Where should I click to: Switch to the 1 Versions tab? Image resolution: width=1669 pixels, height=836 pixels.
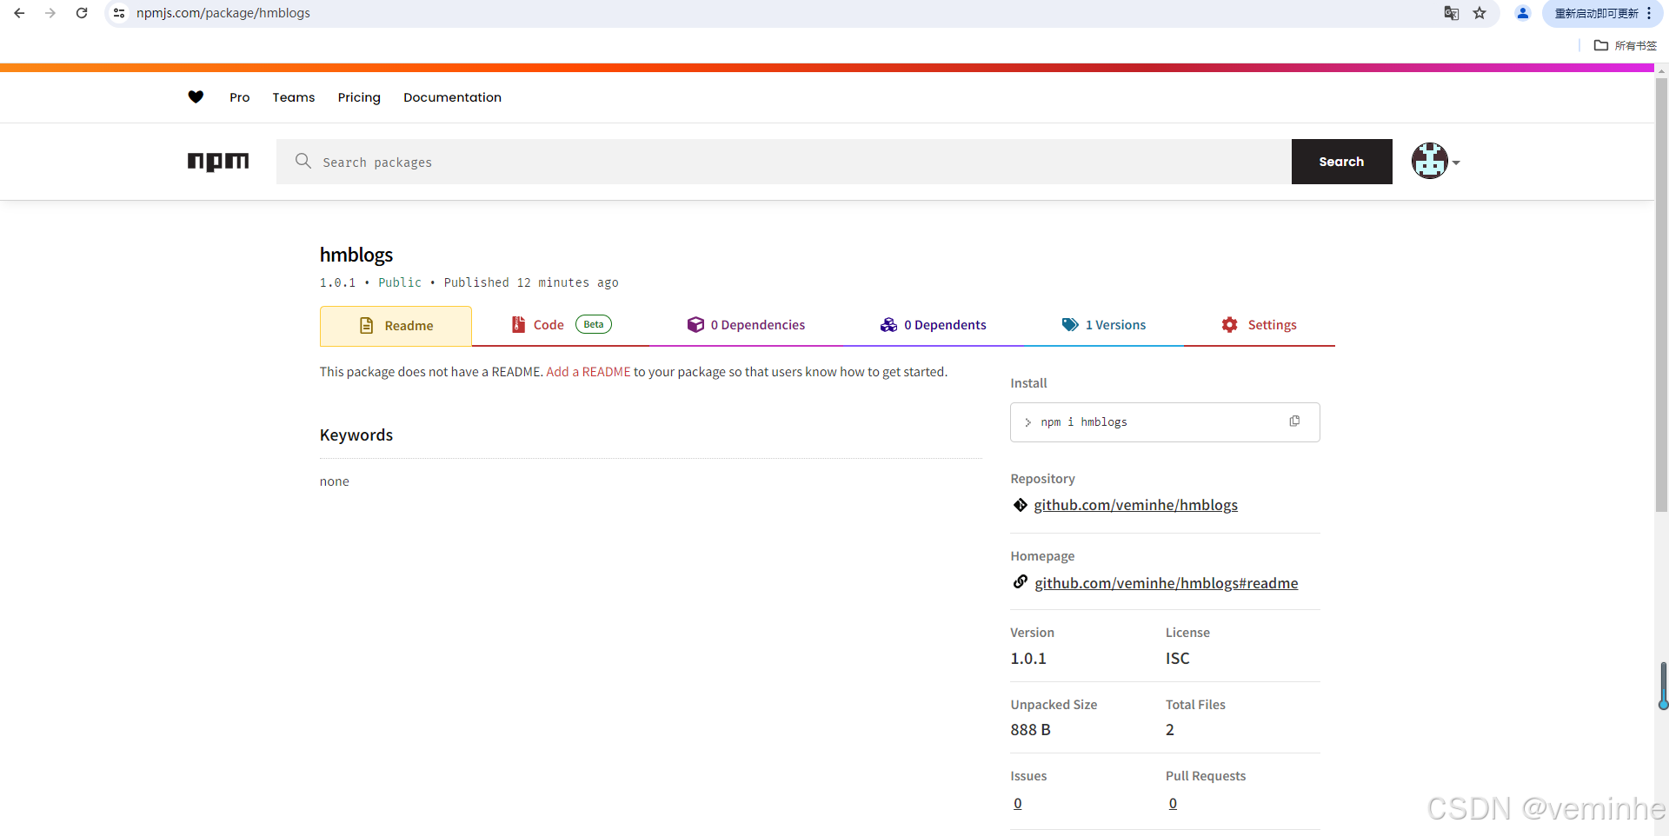[1104, 325]
